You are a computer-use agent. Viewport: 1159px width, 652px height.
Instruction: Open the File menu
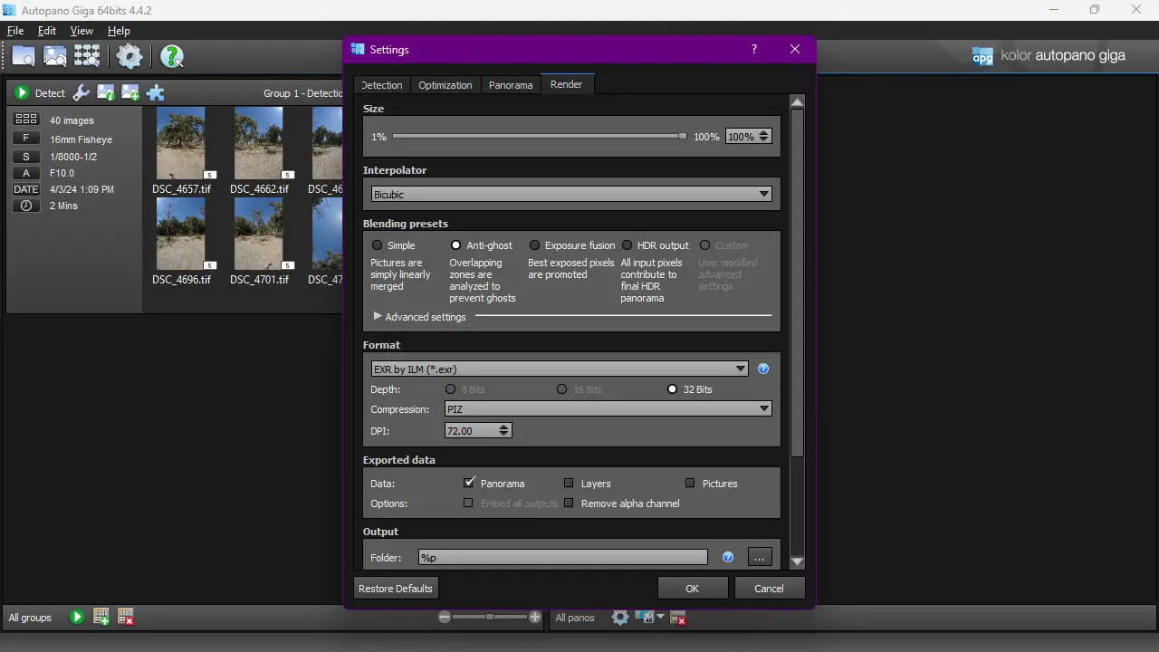coord(15,31)
